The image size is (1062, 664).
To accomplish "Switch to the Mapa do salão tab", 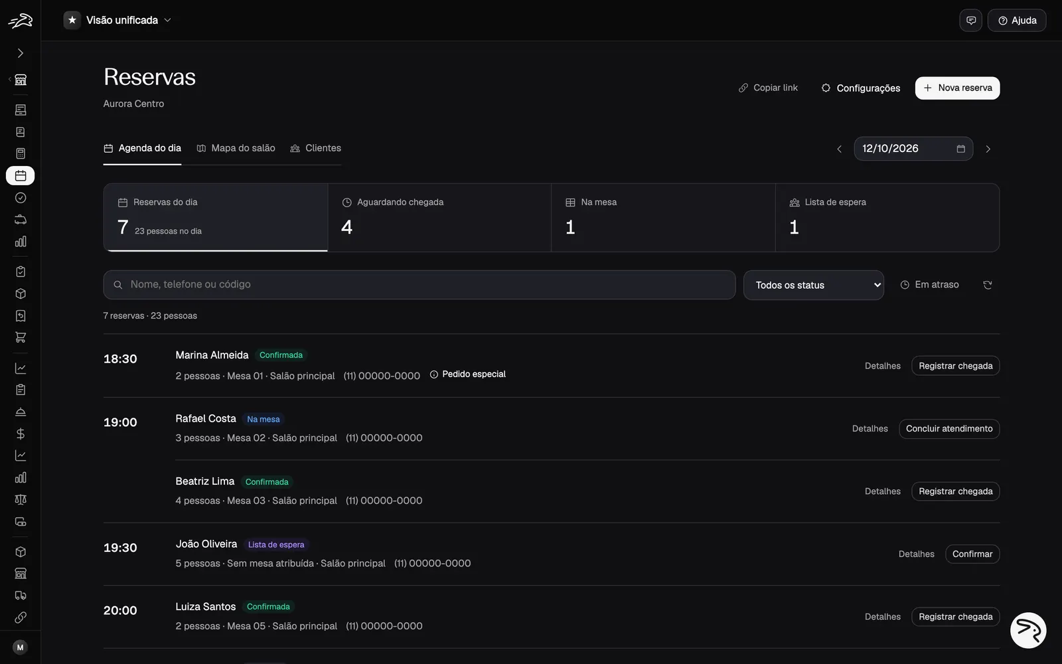I will [x=236, y=148].
